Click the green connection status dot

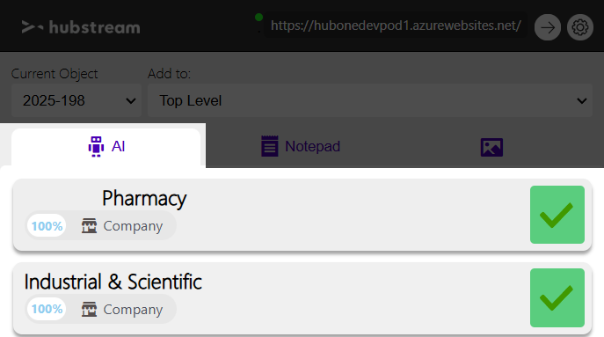tap(258, 17)
